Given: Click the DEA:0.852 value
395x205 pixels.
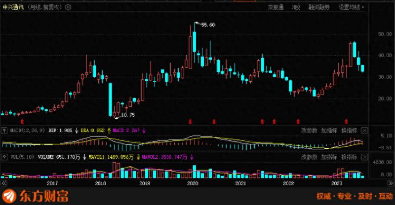Looking at the screenshot, I should coord(92,131).
